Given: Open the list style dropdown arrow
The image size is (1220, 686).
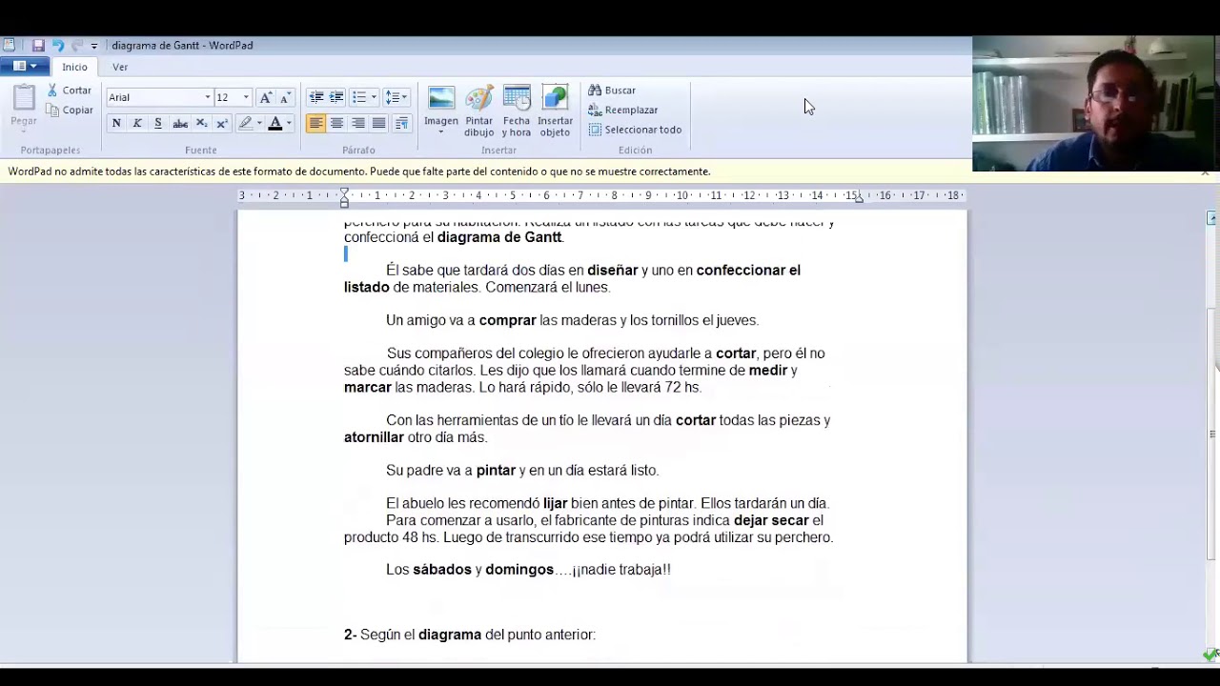Looking at the screenshot, I should (374, 97).
